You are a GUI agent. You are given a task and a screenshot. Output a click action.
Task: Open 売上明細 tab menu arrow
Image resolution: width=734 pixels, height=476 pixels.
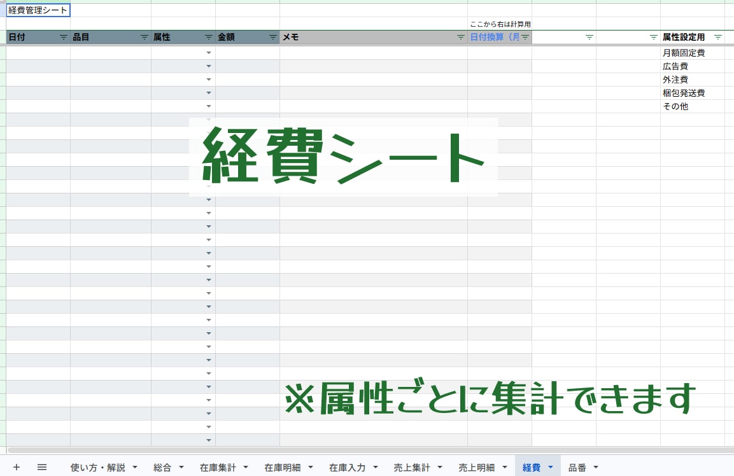point(505,467)
